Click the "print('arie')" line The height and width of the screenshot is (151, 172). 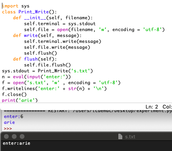click(20, 100)
